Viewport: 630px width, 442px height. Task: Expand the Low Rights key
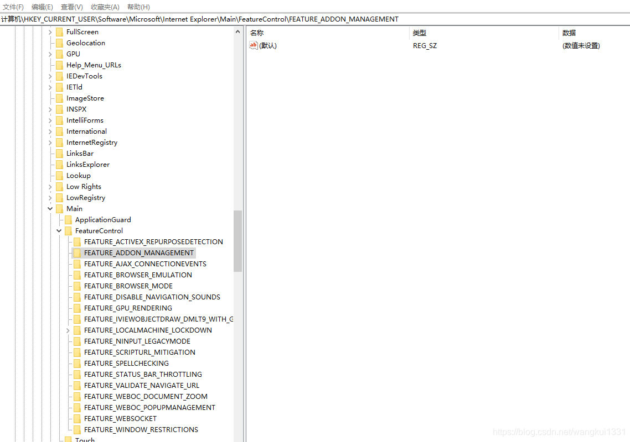[50, 187]
